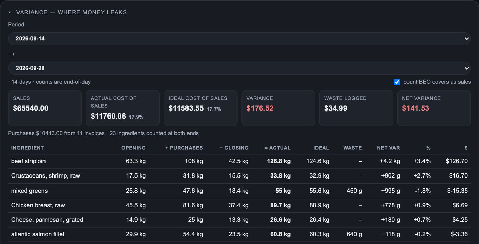
Task: Select the beef striploin row name
Action: click(x=28, y=161)
